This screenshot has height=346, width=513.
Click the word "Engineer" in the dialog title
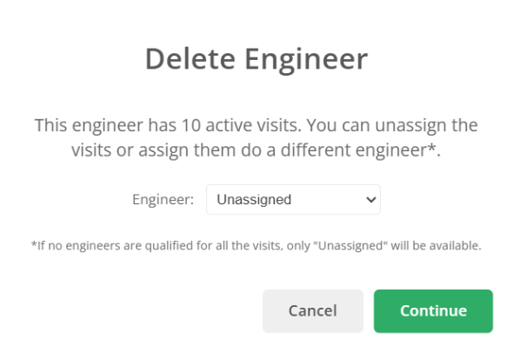306,60
